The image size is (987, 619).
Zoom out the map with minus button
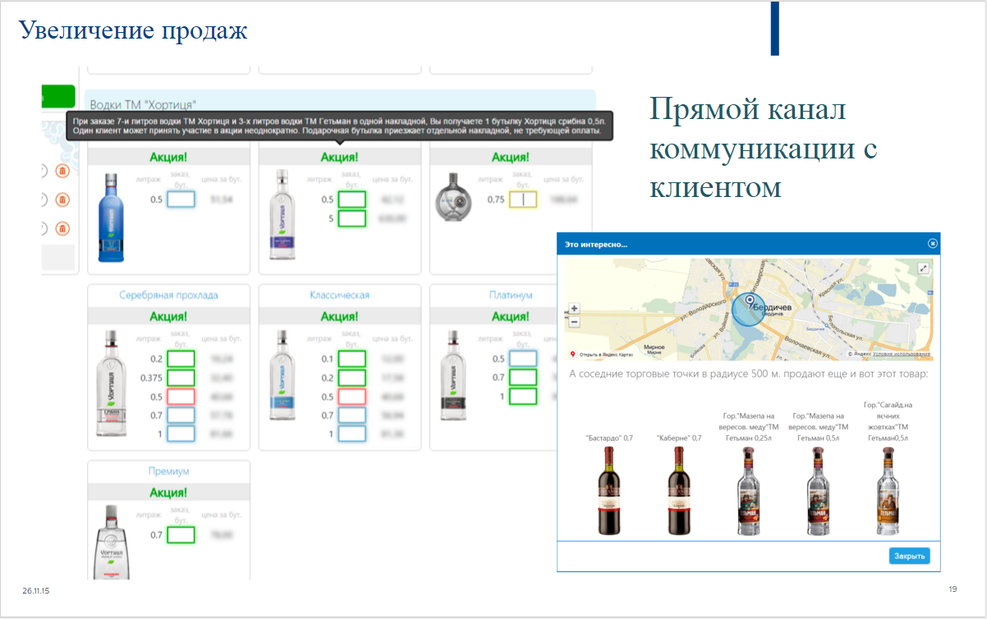pos(574,322)
